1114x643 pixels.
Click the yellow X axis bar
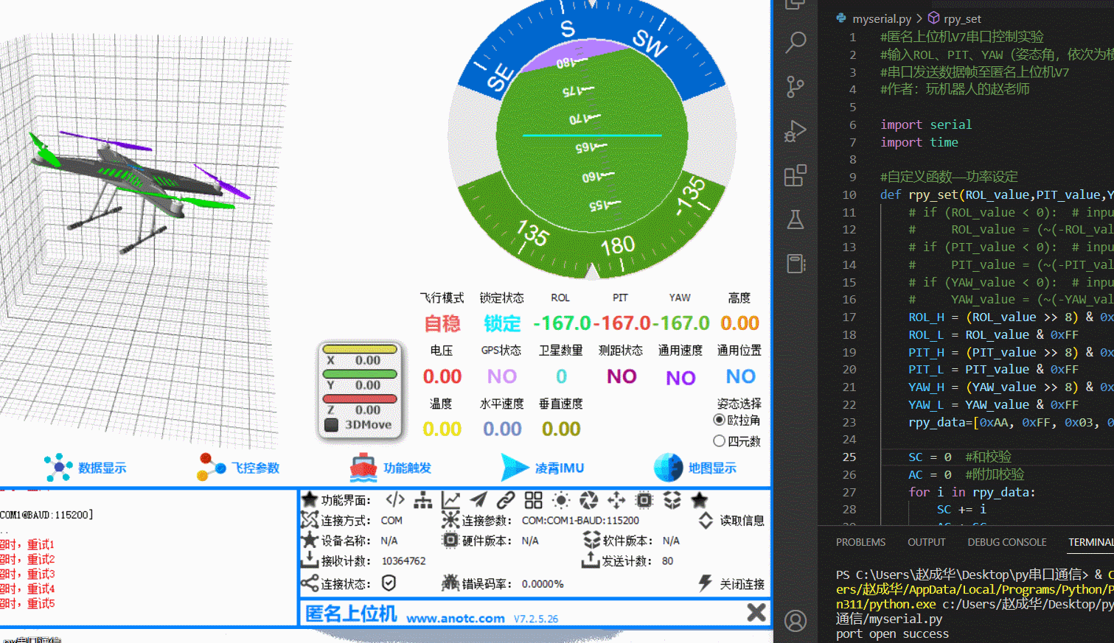[361, 349]
